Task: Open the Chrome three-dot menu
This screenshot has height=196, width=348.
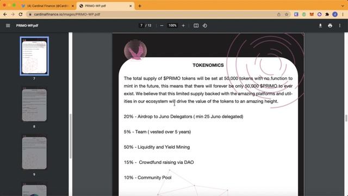Action: tap(343, 15)
